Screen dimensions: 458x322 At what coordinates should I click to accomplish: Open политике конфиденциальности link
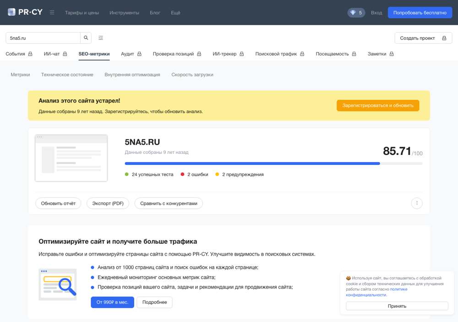click(x=376, y=292)
